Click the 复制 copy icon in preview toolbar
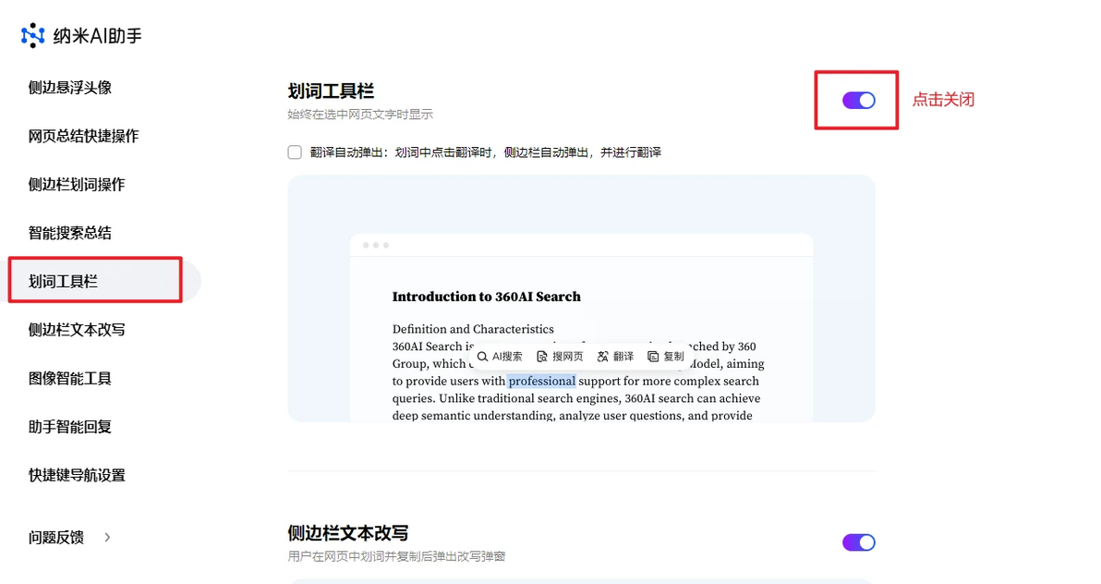1101x584 pixels. [x=653, y=357]
